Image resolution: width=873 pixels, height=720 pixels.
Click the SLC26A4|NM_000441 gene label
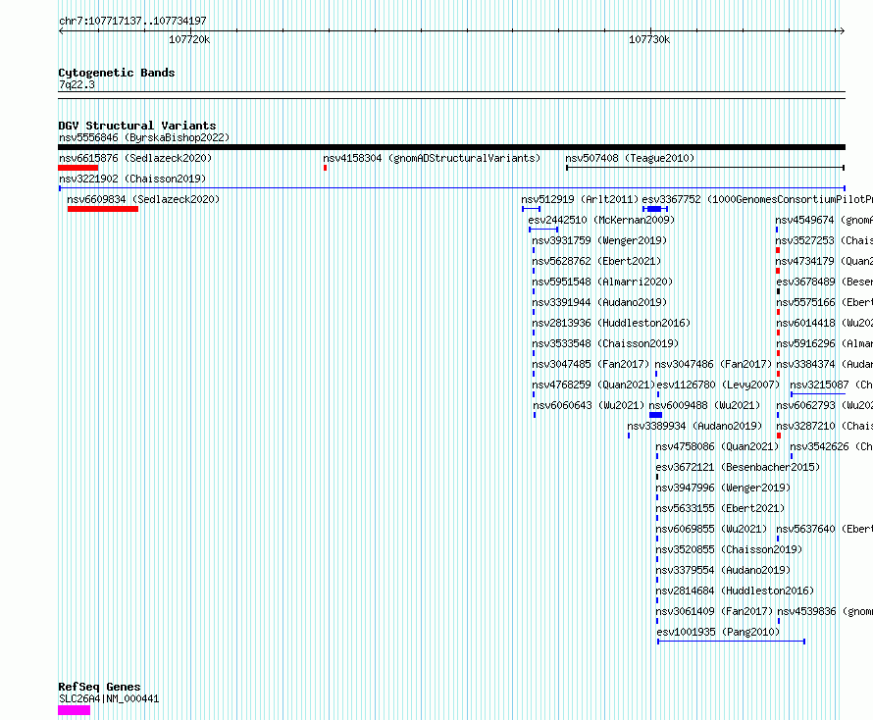[109, 698]
